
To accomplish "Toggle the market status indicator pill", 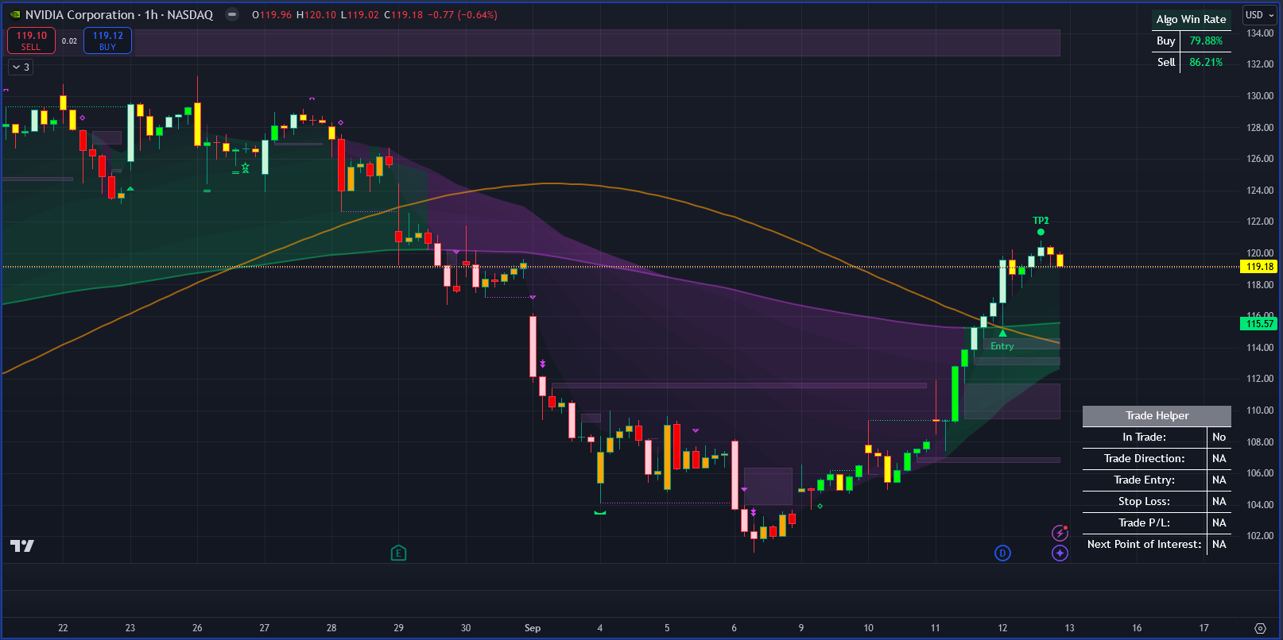I will [x=231, y=14].
